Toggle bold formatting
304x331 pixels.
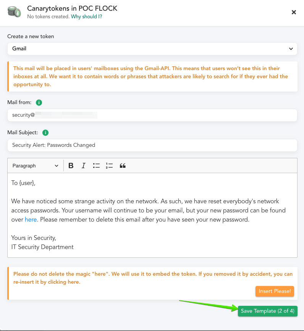point(71,166)
